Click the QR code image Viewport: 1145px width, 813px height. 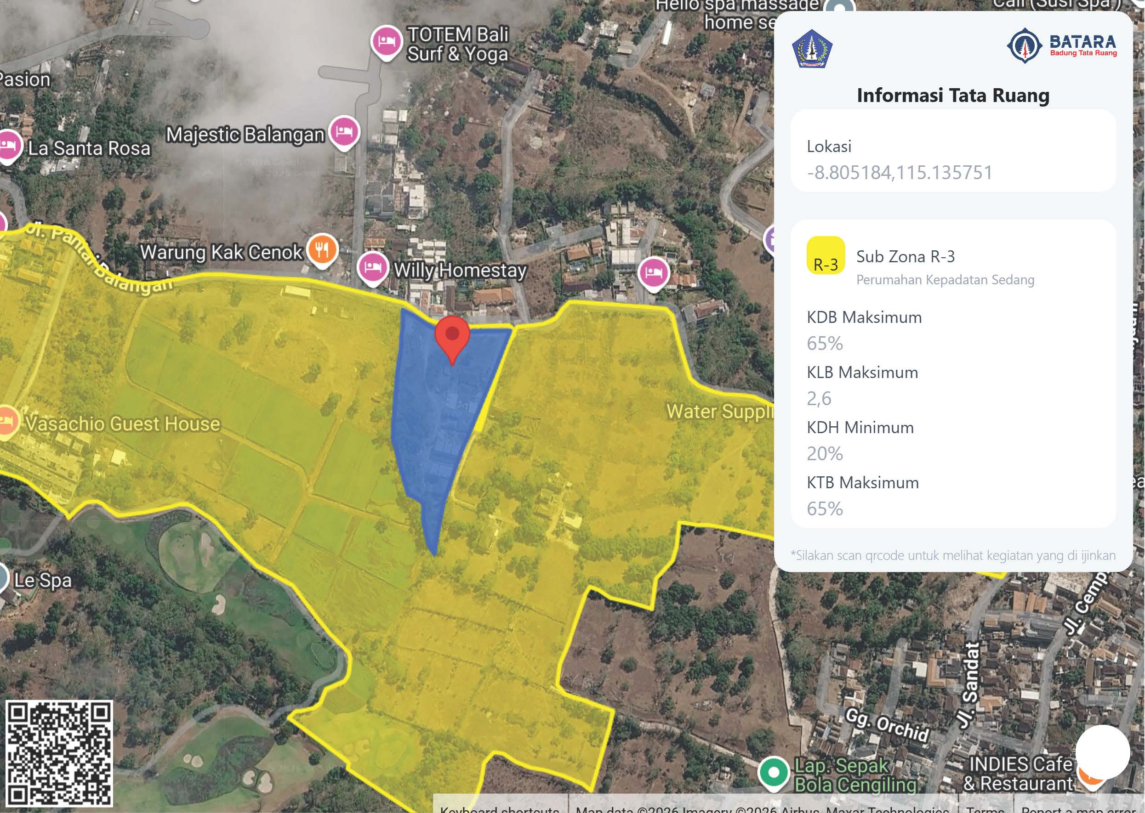pos(58,753)
